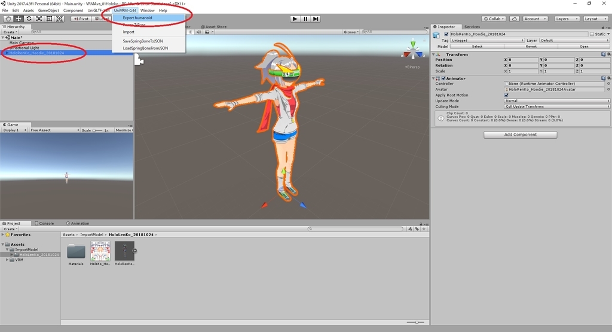Open Avatar object picker circle

tap(608, 90)
